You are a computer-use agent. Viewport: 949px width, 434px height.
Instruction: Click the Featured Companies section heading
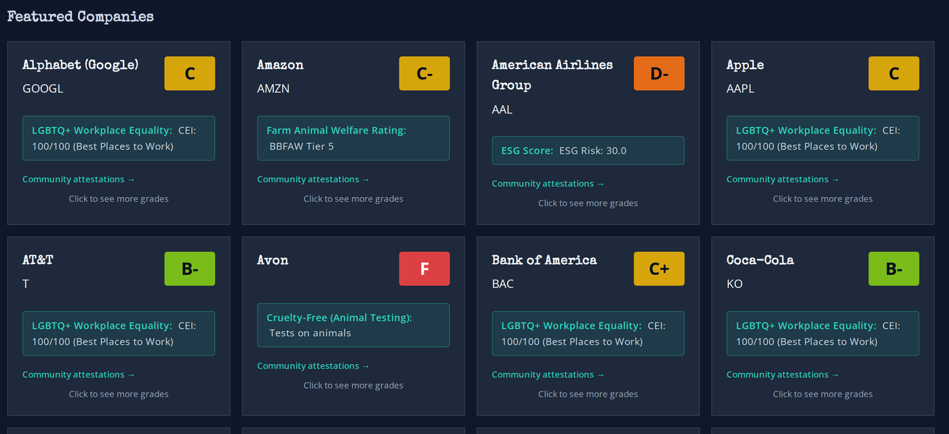coord(81,17)
